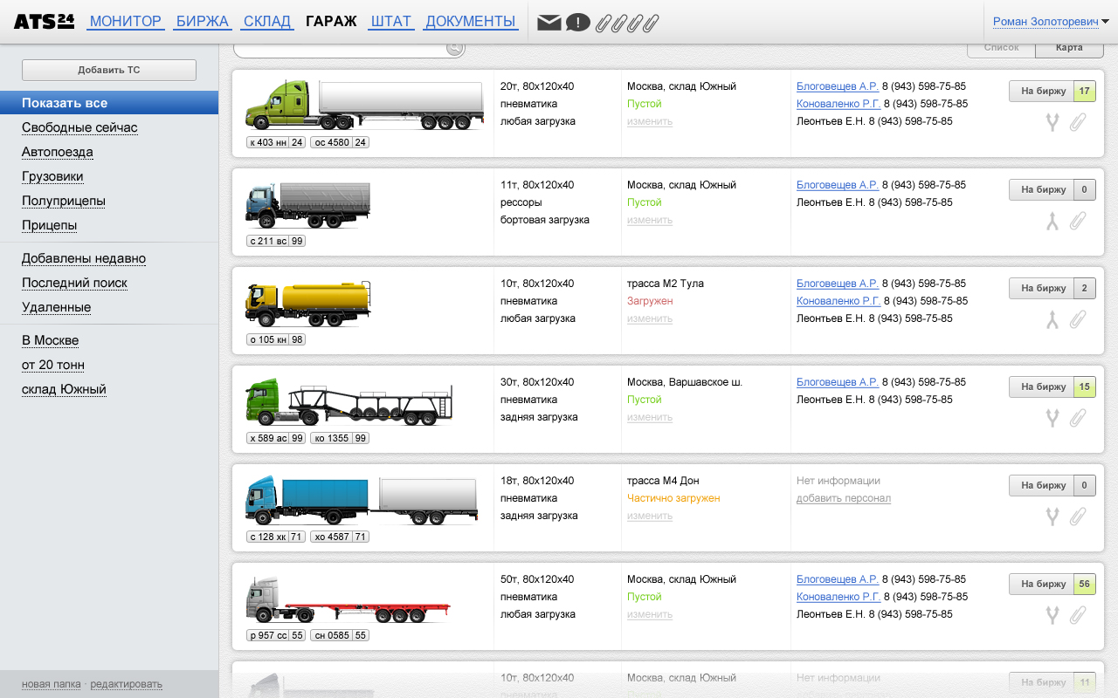Filter by Прицепы
Viewport: 1118px width, 698px height.
tap(50, 225)
